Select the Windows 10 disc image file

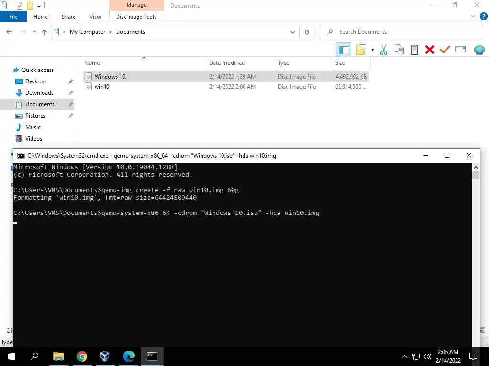226,77
